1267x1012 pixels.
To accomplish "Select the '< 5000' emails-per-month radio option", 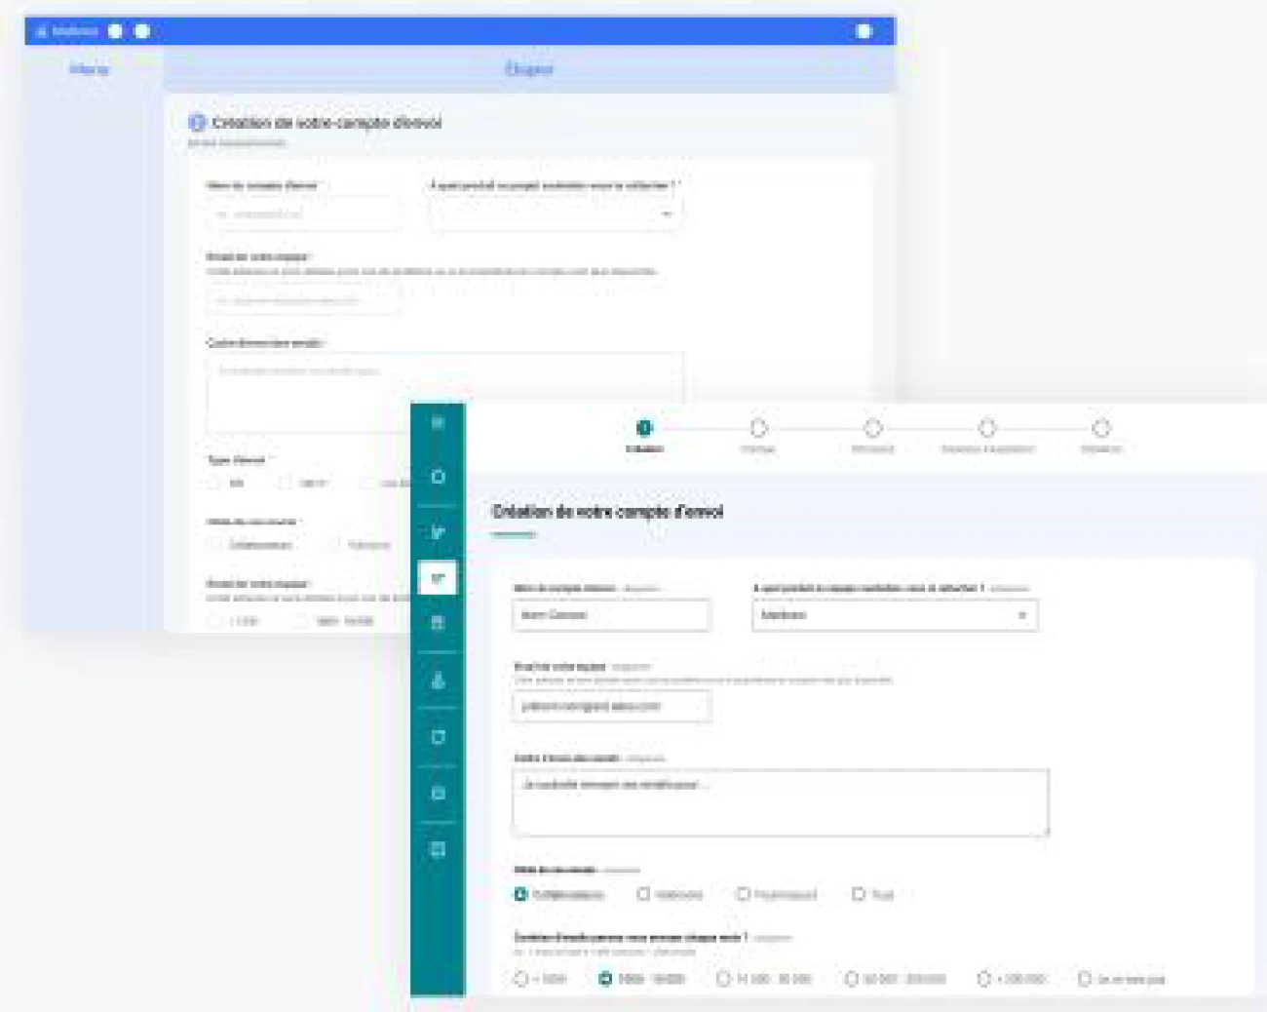I will click(520, 979).
